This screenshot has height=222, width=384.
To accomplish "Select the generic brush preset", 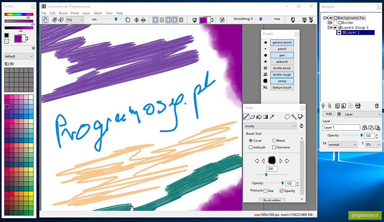I will (282, 42).
